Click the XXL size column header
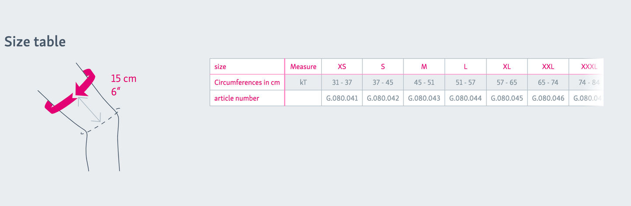 click(x=548, y=67)
